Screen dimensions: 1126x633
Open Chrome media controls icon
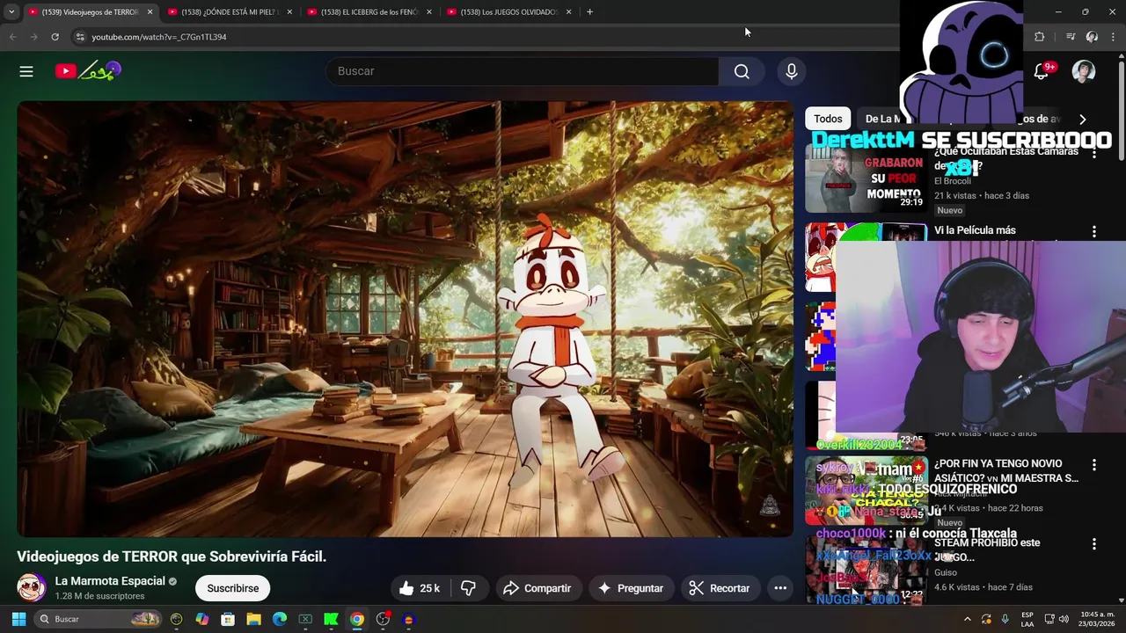[x=1070, y=37]
